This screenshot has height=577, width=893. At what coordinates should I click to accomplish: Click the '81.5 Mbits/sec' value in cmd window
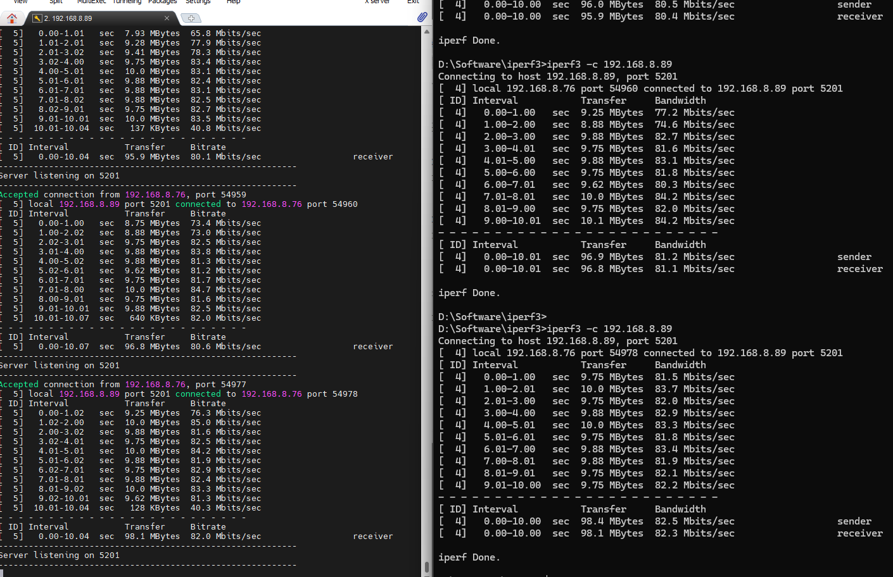[695, 377]
